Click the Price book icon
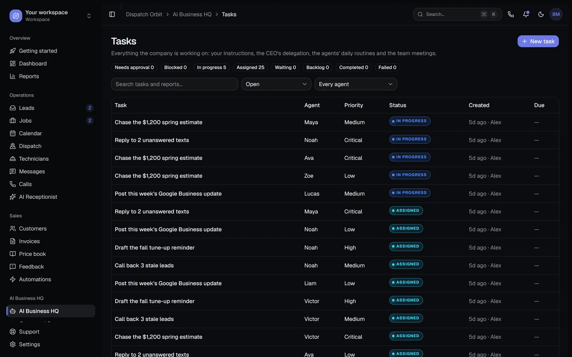The height and width of the screenshot is (357, 572). pyautogui.click(x=13, y=254)
